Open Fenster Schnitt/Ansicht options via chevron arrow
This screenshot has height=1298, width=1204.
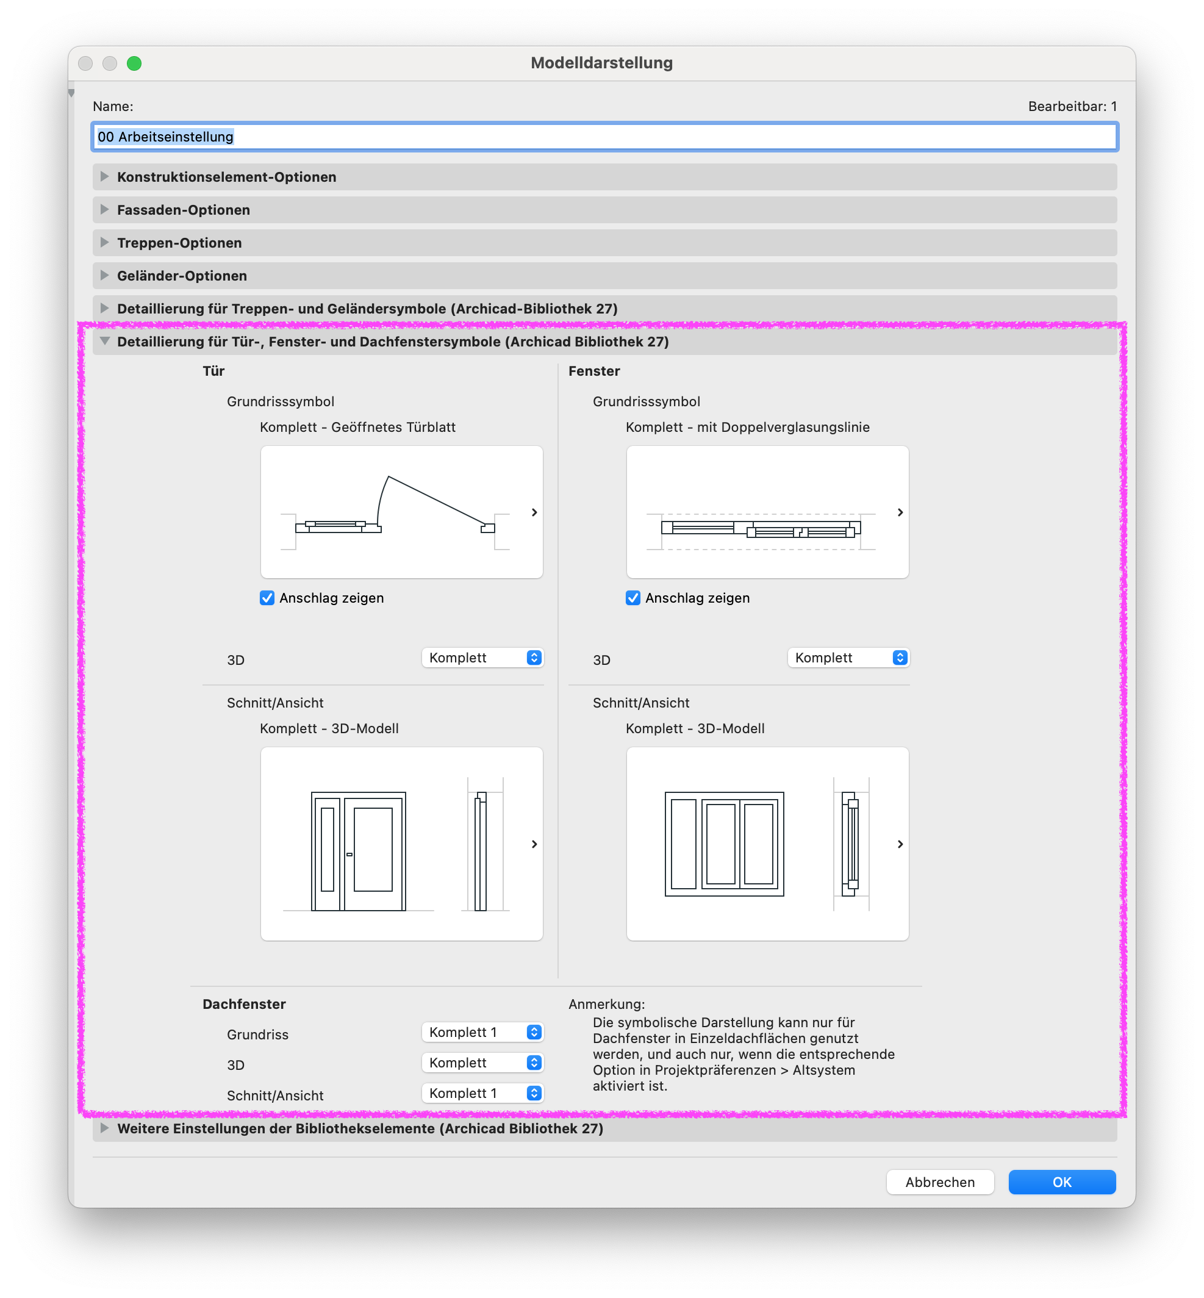[900, 844]
